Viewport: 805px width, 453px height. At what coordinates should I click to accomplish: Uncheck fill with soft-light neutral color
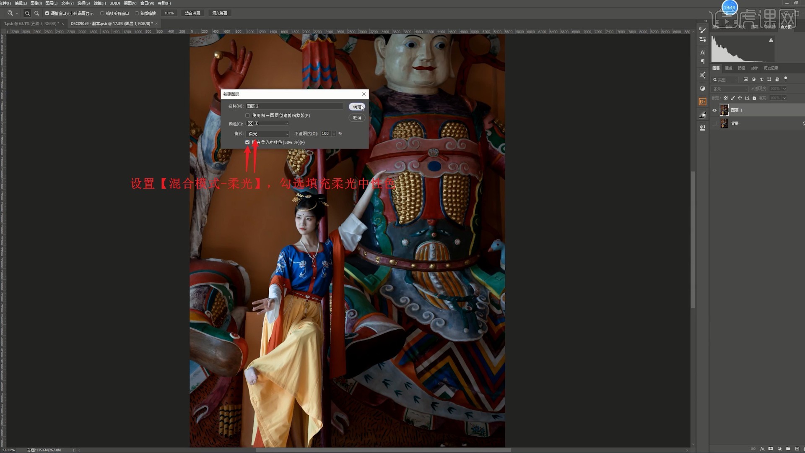pos(247,142)
